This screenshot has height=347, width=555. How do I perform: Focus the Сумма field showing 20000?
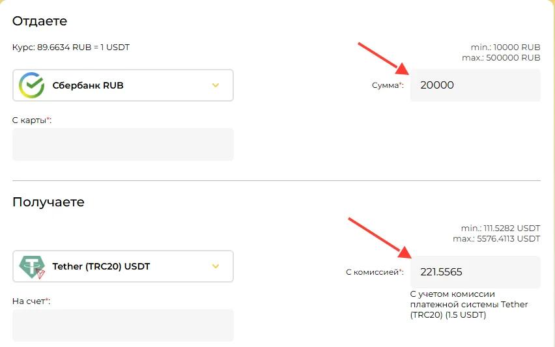click(476, 85)
